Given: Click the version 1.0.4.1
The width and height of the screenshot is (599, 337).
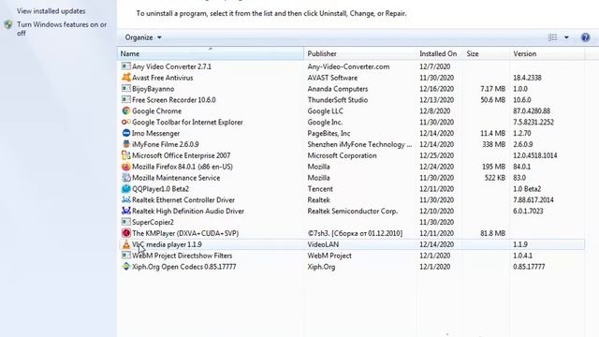Looking at the screenshot, I should (522, 256).
